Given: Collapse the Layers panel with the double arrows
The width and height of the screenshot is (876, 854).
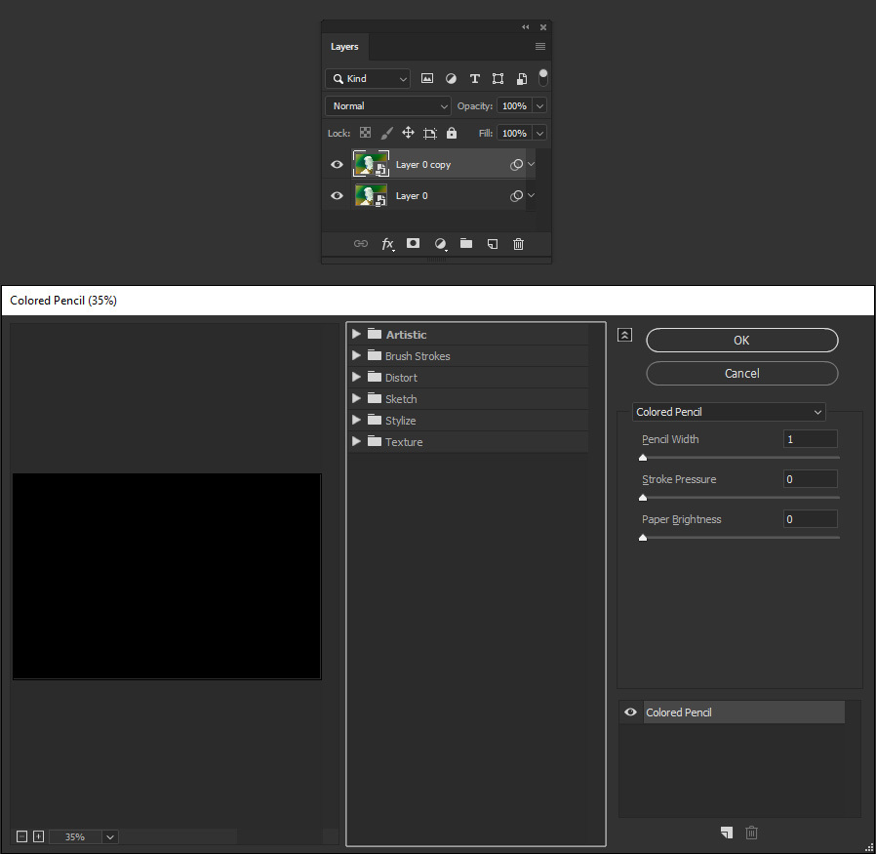Looking at the screenshot, I should point(525,26).
